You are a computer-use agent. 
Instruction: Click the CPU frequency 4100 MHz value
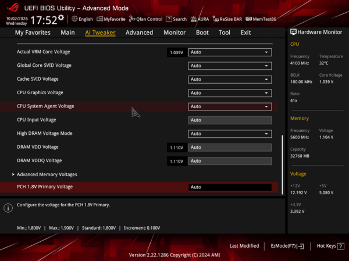pyautogui.click(x=300, y=63)
